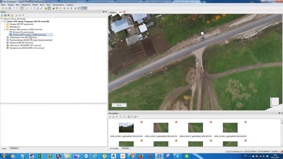Select the Карта высот item
283x159 pixels.
pyautogui.click(x=25, y=45)
